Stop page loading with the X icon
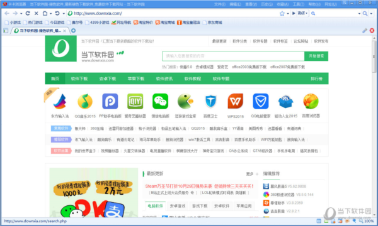This screenshot has height=226, width=378. (36, 13)
